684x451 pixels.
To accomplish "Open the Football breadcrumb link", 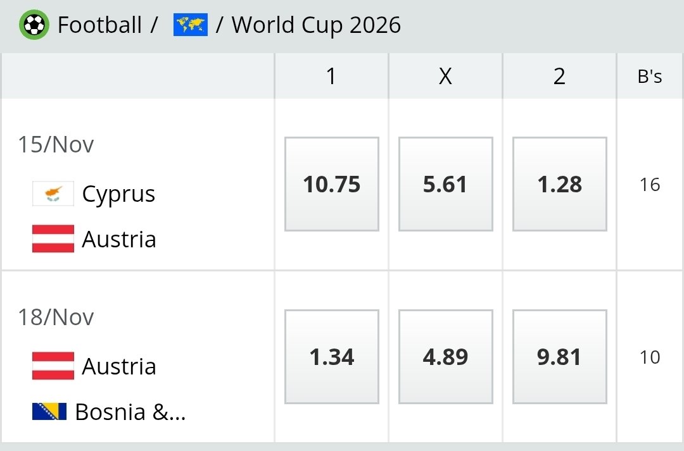I will [99, 25].
